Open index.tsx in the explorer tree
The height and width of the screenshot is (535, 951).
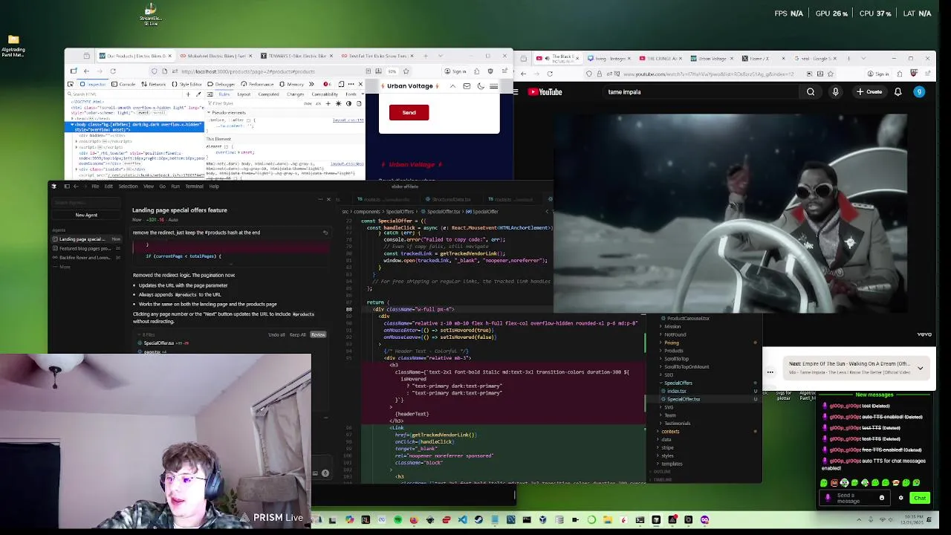[676, 391]
